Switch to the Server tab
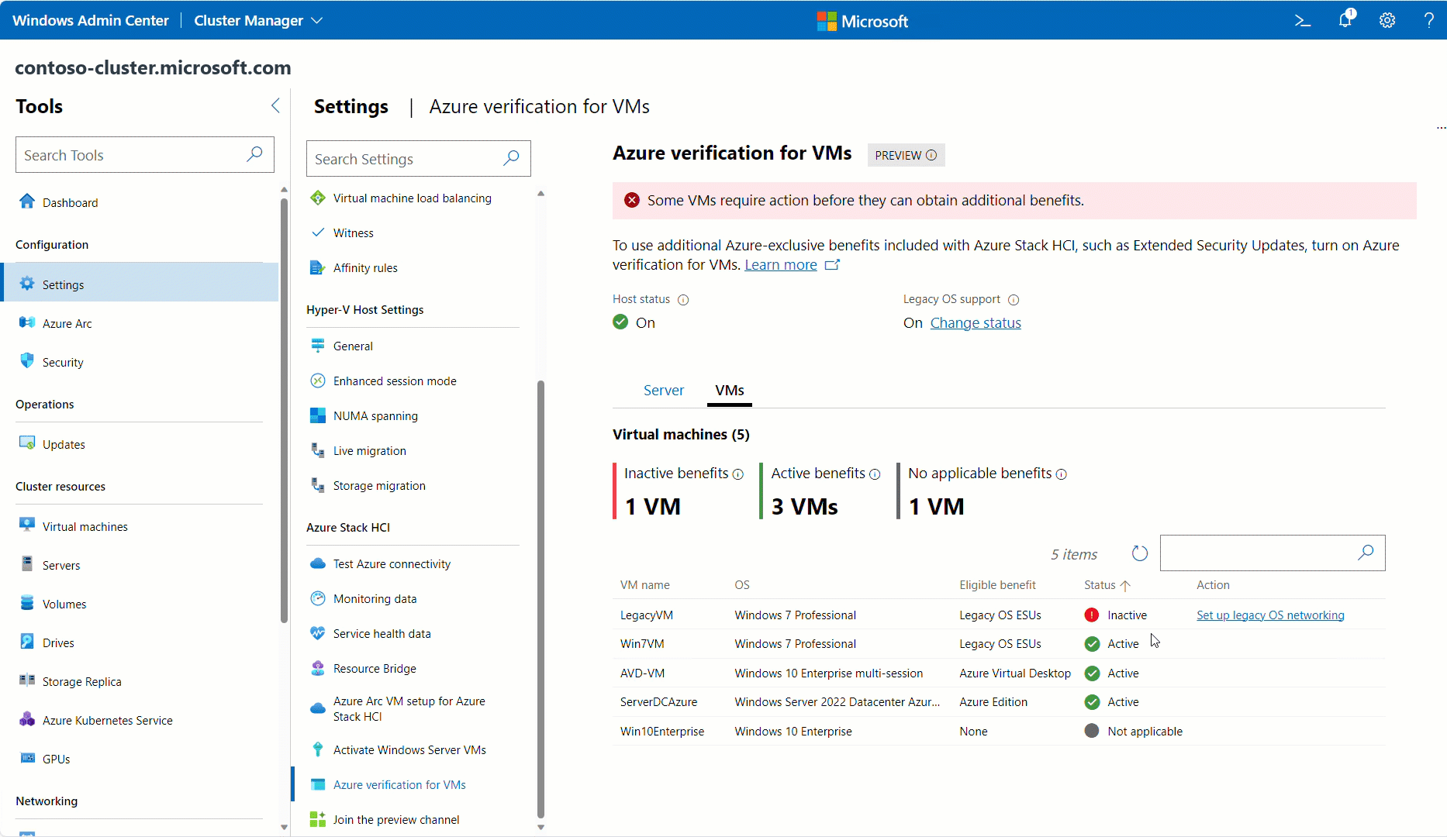This screenshot has height=837, width=1447. tap(664, 391)
